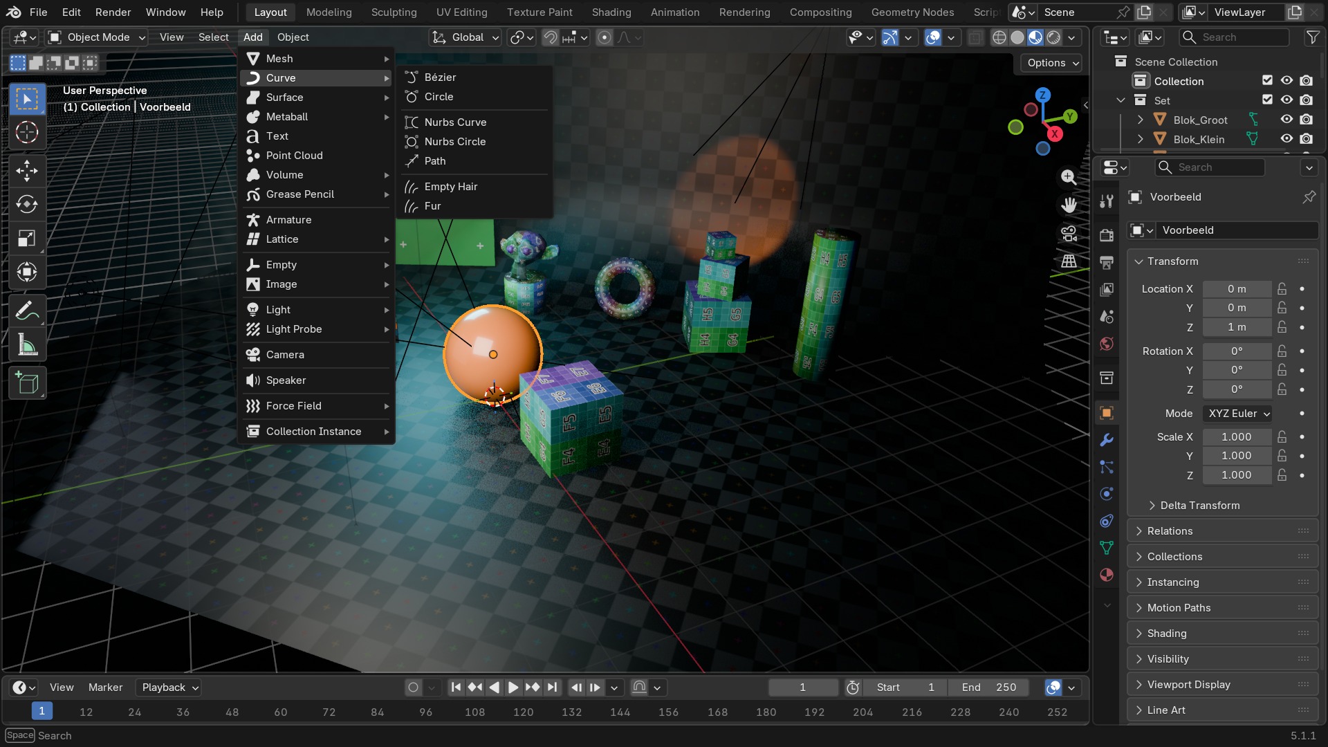Image resolution: width=1328 pixels, height=747 pixels.
Task: Switch perspective/orthographic grid icon
Action: (x=1069, y=261)
